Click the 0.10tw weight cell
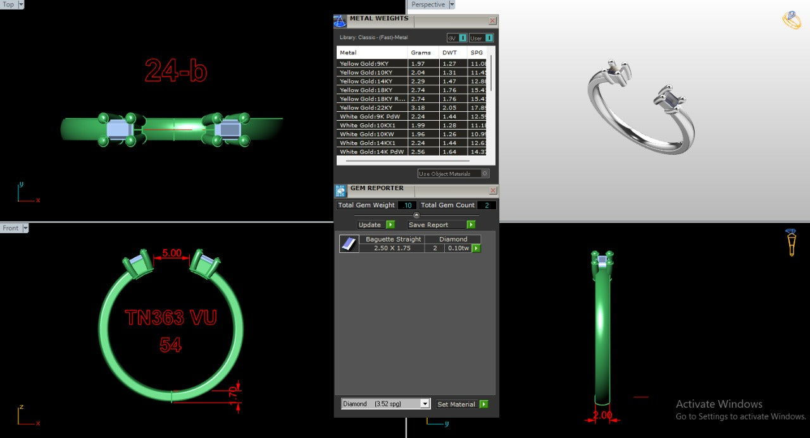 pos(458,248)
